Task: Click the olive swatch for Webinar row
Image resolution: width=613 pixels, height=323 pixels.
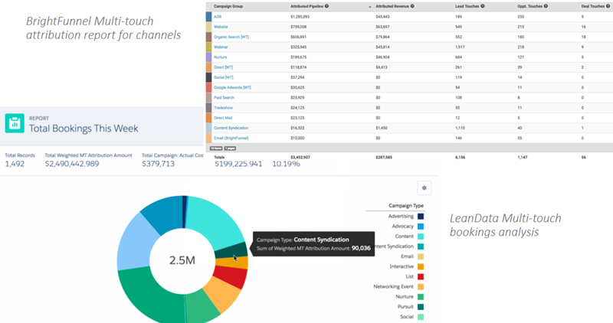Action: pos(208,47)
